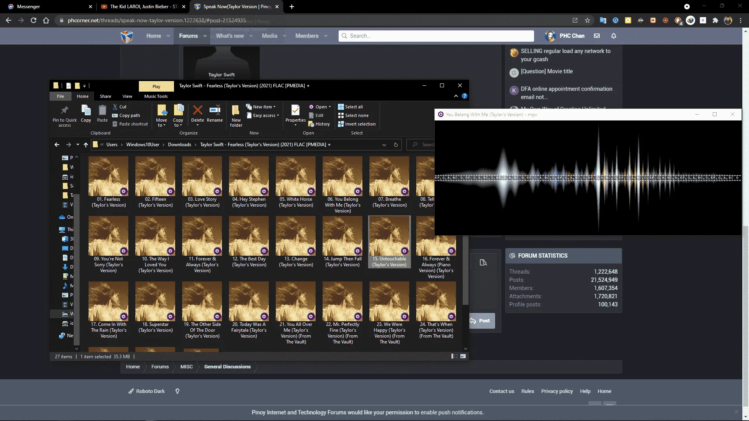
Task: Open recent locations dropdown arrow
Action: pyautogui.click(x=78, y=145)
